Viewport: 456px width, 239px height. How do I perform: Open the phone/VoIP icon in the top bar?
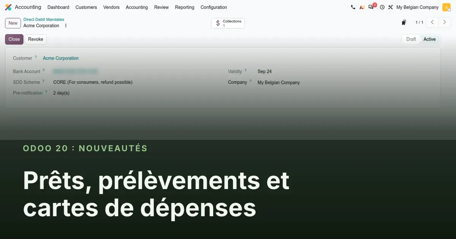(x=353, y=7)
